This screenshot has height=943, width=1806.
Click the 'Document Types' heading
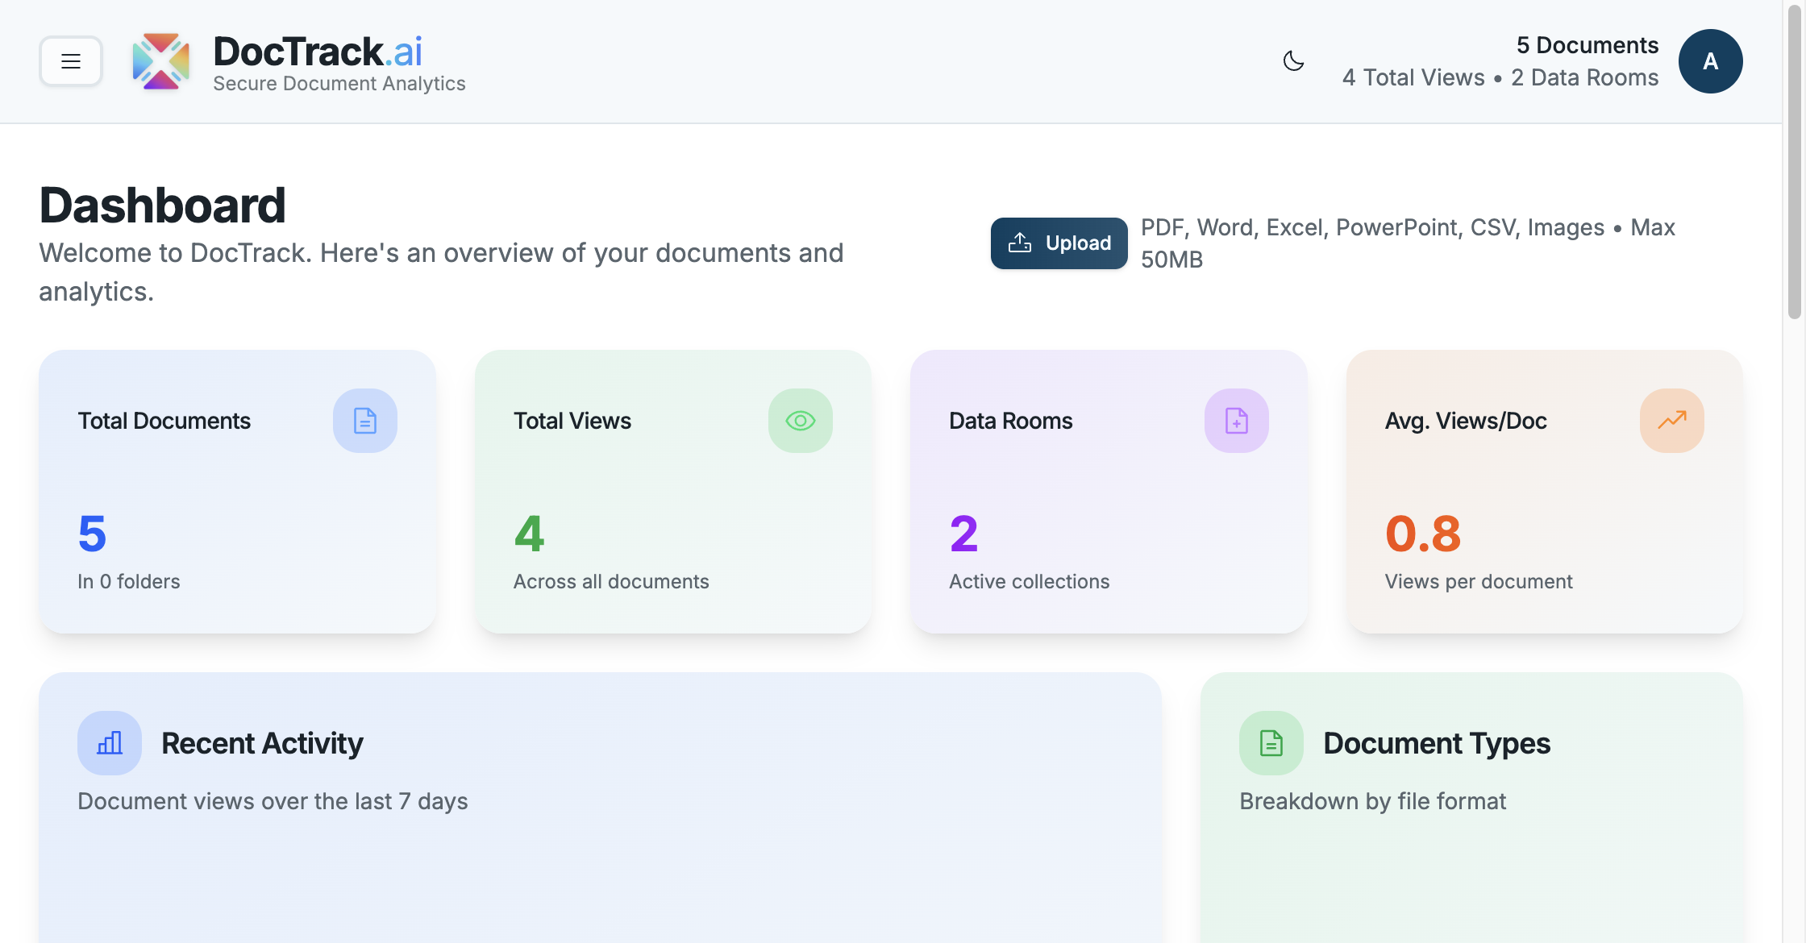click(x=1437, y=743)
